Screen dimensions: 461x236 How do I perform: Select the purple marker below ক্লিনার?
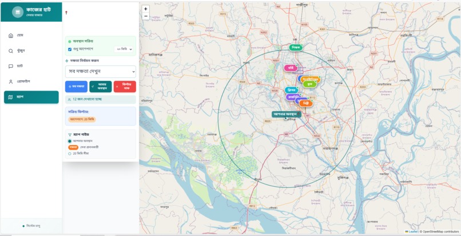click(x=292, y=97)
